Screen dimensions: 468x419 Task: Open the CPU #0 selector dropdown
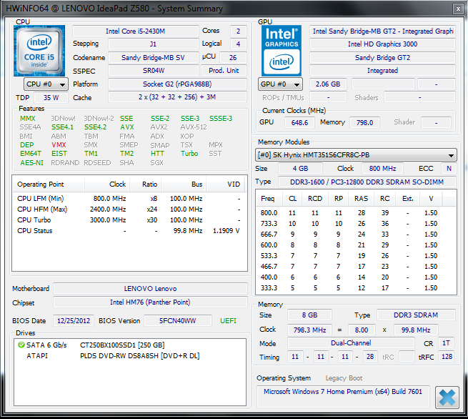point(46,84)
